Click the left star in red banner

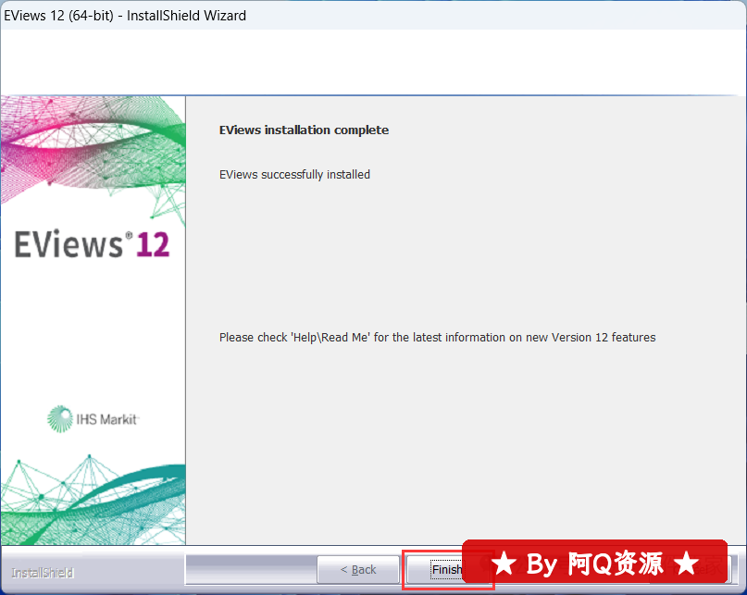click(504, 563)
